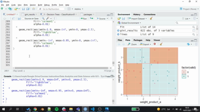Close the packages tab
Viewport: 200px width, 112px height.
tap(93, 15)
